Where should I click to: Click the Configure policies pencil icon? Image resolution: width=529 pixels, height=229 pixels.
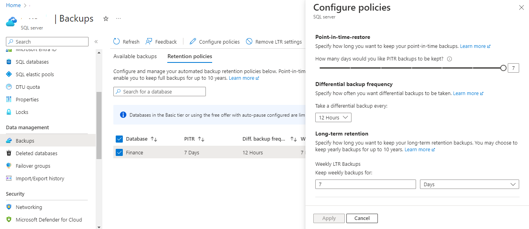193,42
